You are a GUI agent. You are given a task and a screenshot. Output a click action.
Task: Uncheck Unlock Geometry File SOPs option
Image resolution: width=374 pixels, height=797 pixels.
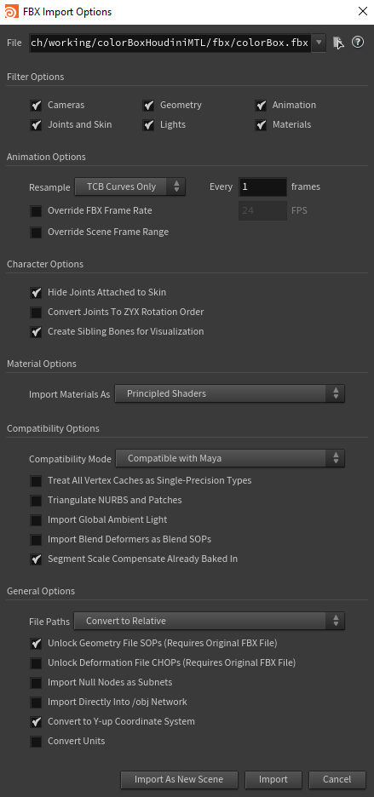(x=36, y=644)
